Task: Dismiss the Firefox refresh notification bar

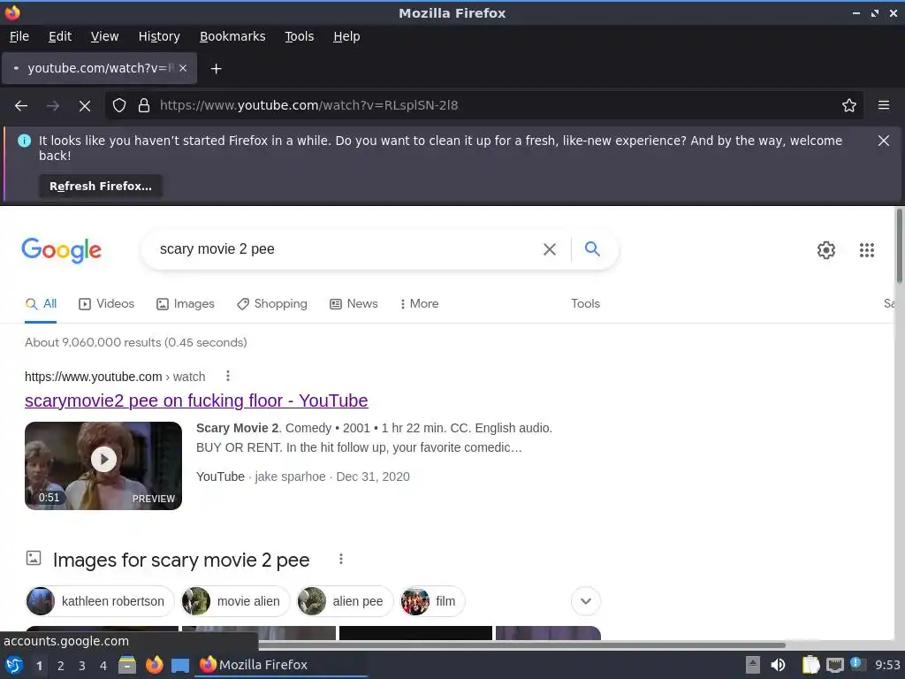Action: [884, 141]
